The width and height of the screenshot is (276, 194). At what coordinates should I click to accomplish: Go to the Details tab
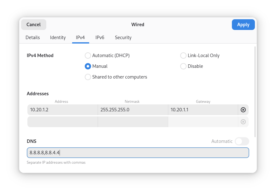tap(32, 38)
